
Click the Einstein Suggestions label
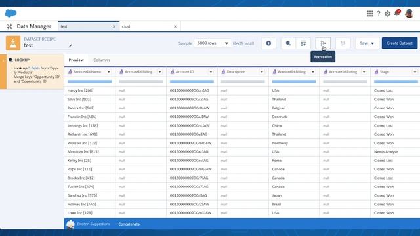[x=93, y=224]
